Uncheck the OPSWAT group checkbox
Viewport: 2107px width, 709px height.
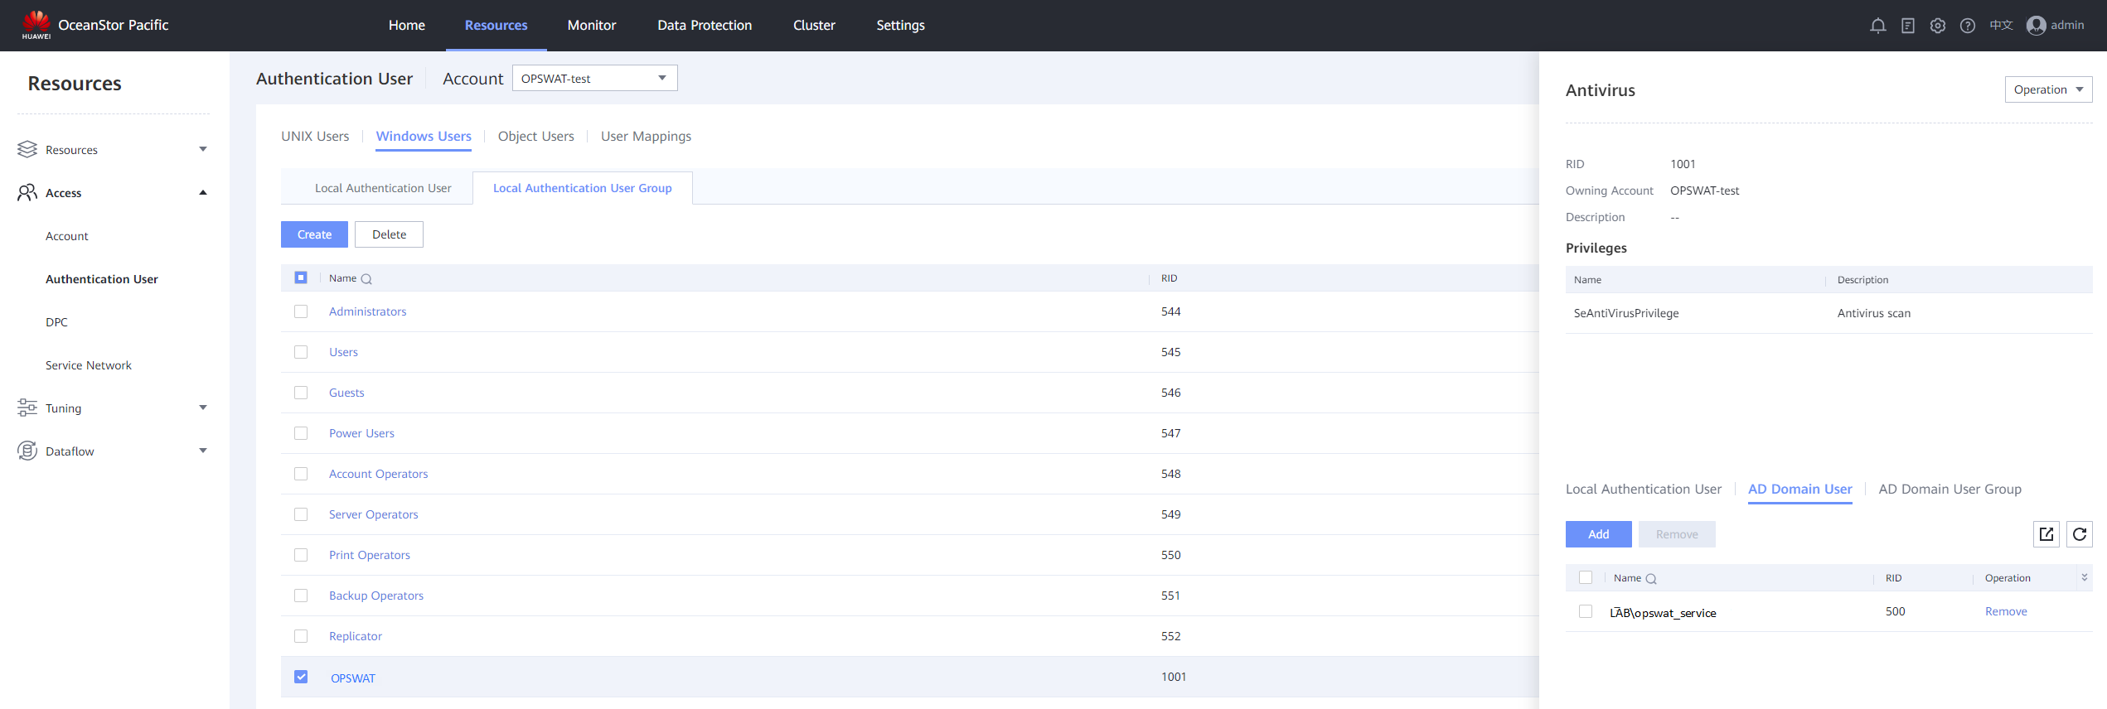301,677
